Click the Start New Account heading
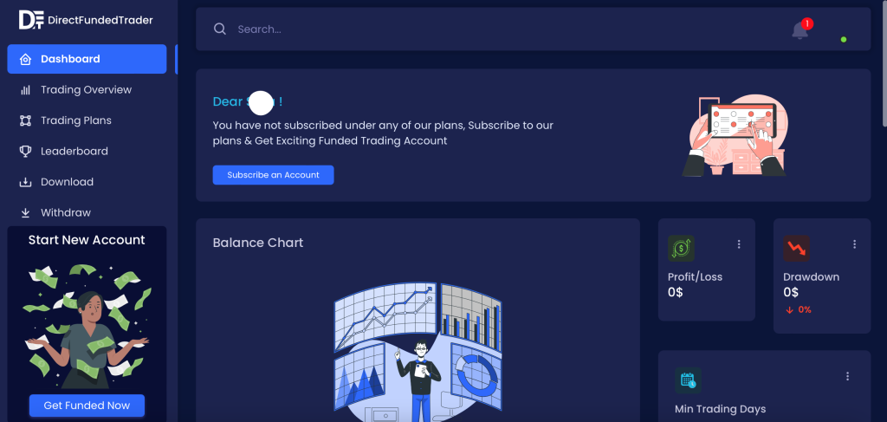This screenshot has height=422, width=887. [87, 240]
